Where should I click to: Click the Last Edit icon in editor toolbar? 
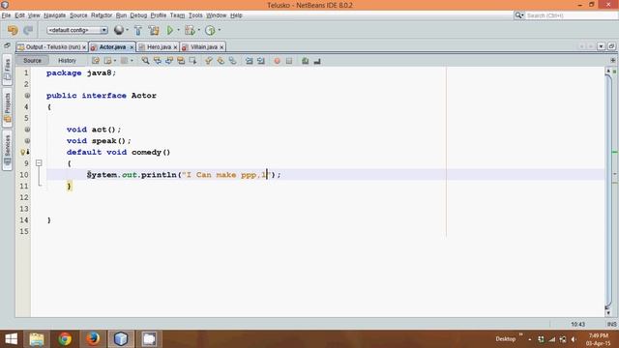coord(96,61)
